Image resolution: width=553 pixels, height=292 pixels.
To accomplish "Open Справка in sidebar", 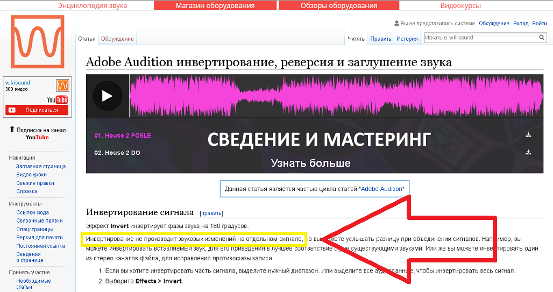I will (x=27, y=191).
